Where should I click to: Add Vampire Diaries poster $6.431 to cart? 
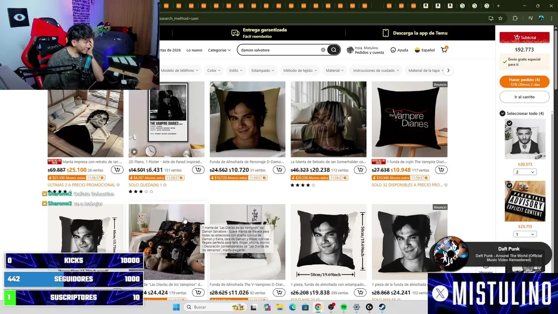[x=198, y=170]
